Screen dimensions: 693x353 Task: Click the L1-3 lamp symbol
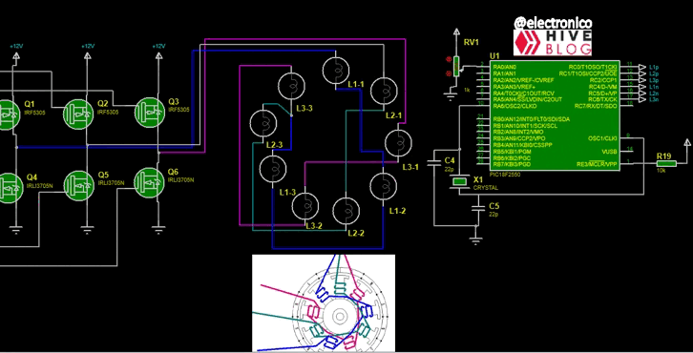[273, 169]
